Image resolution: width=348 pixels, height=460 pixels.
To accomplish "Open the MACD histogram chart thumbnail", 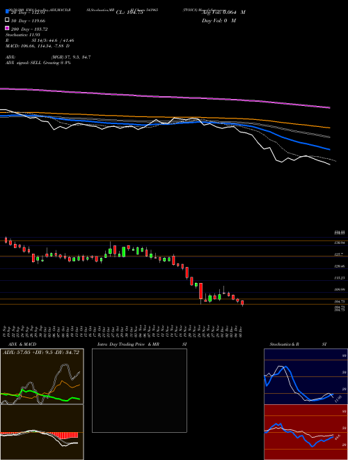I will pos(42,432).
